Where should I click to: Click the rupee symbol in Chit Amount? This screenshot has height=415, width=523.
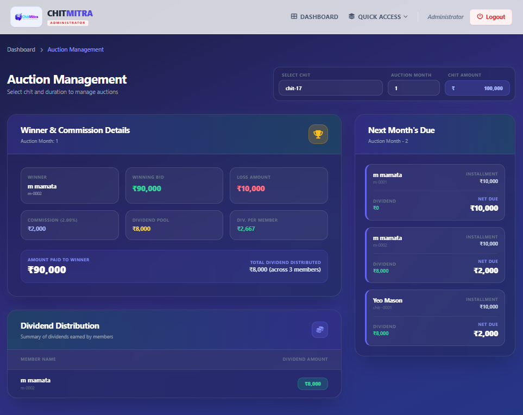coord(453,88)
